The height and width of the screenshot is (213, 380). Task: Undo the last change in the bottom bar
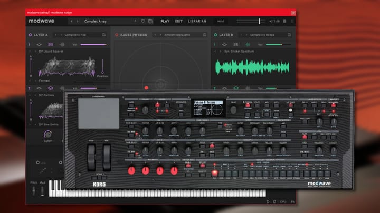point(268,201)
